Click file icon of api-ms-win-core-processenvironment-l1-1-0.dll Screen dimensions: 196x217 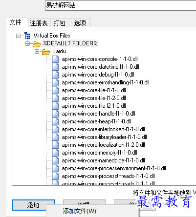coord(56,168)
